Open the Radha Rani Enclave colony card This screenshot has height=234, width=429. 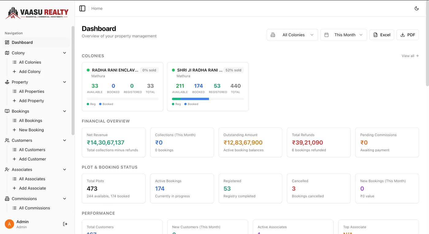pyautogui.click(x=123, y=87)
